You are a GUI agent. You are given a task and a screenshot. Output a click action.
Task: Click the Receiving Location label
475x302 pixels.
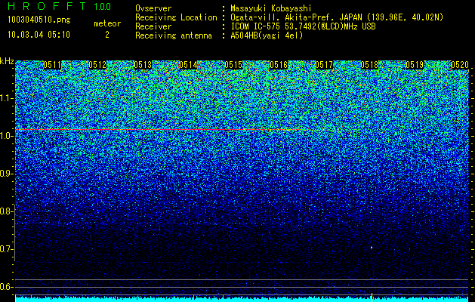[176, 17]
